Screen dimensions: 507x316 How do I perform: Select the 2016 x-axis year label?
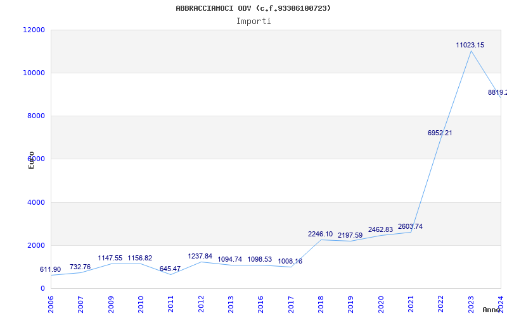point(261,304)
